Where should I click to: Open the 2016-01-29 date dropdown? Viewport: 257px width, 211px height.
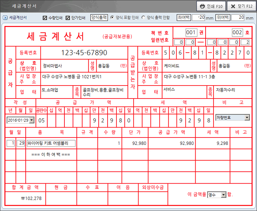point(32,120)
